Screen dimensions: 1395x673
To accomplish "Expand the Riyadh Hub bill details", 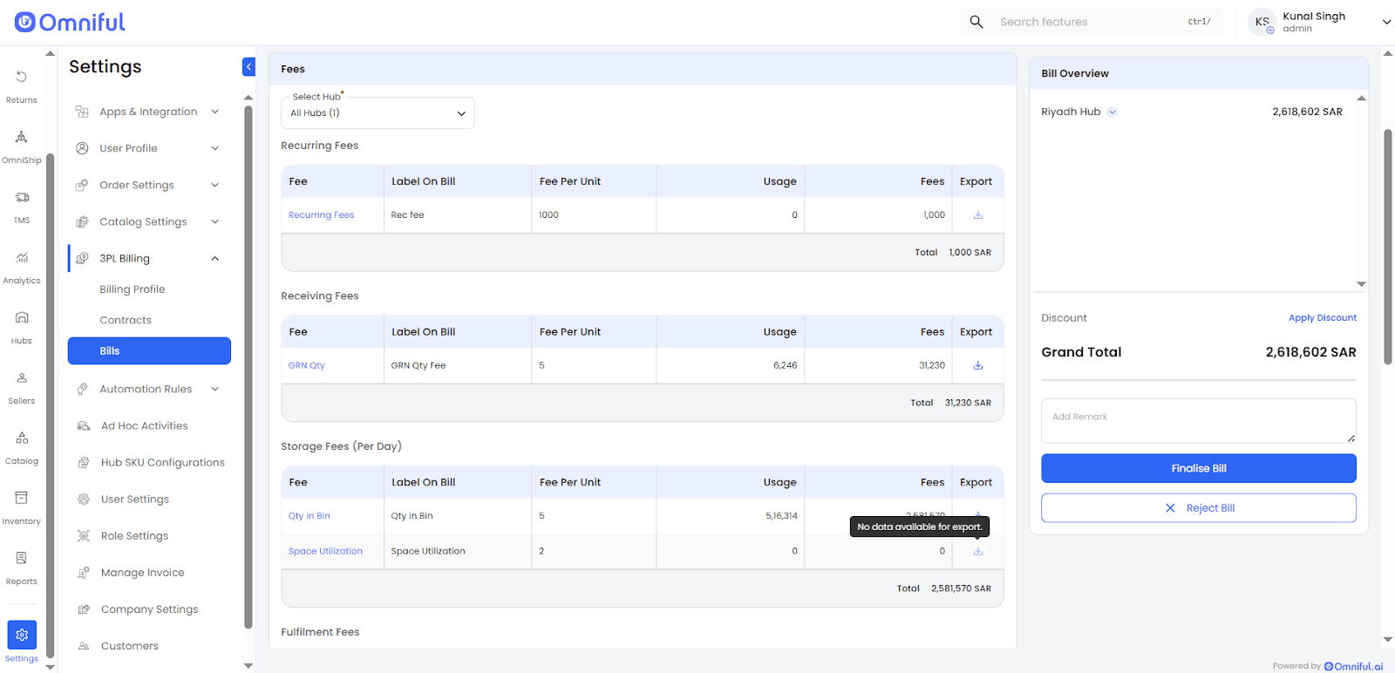I will coord(1113,112).
